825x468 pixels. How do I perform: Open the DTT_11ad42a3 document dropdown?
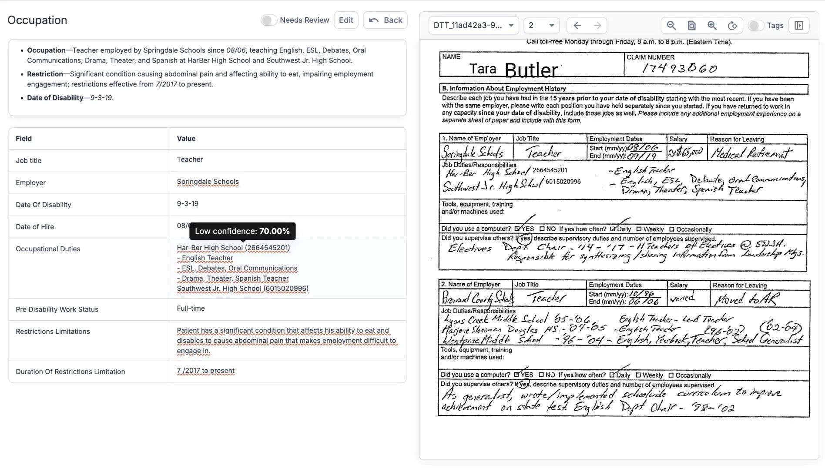(473, 26)
